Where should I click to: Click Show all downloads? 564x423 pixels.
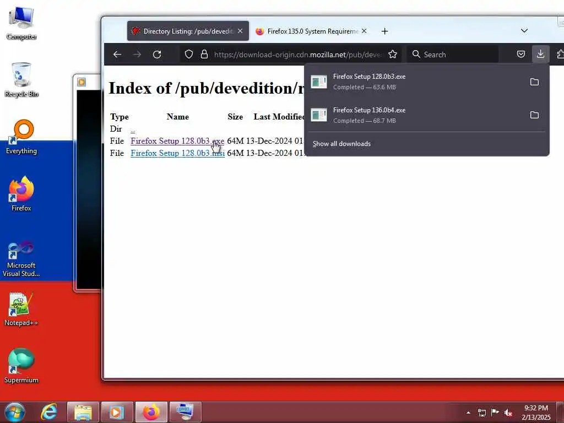pos(341,144)
